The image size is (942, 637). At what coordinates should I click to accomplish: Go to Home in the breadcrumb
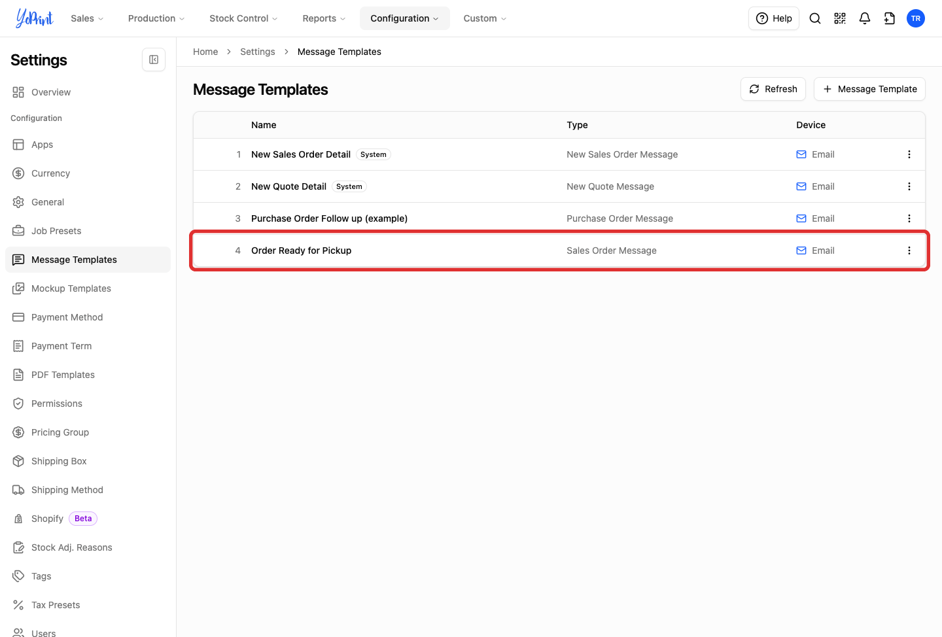pyautogui.click(x=205, y=52)
